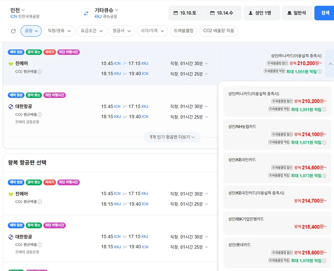Open the 요금조건 filter dropdown
Image resolution: width=334 pixels, height=271 pixels.
tap(92, 31)
